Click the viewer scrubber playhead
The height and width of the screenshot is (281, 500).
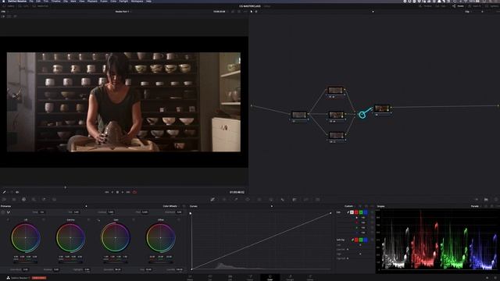point(65,187)
